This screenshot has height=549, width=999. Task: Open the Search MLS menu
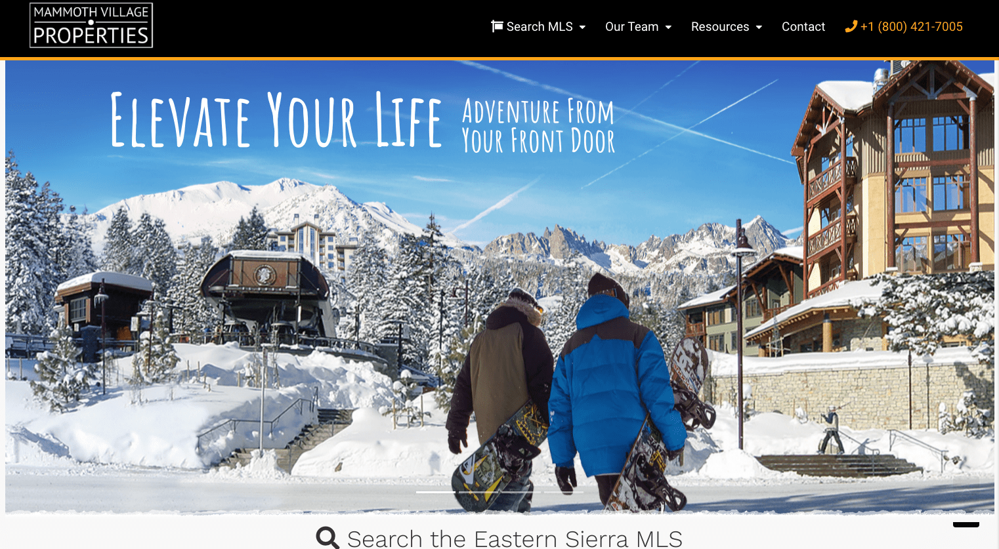click(x=538, y=26)
